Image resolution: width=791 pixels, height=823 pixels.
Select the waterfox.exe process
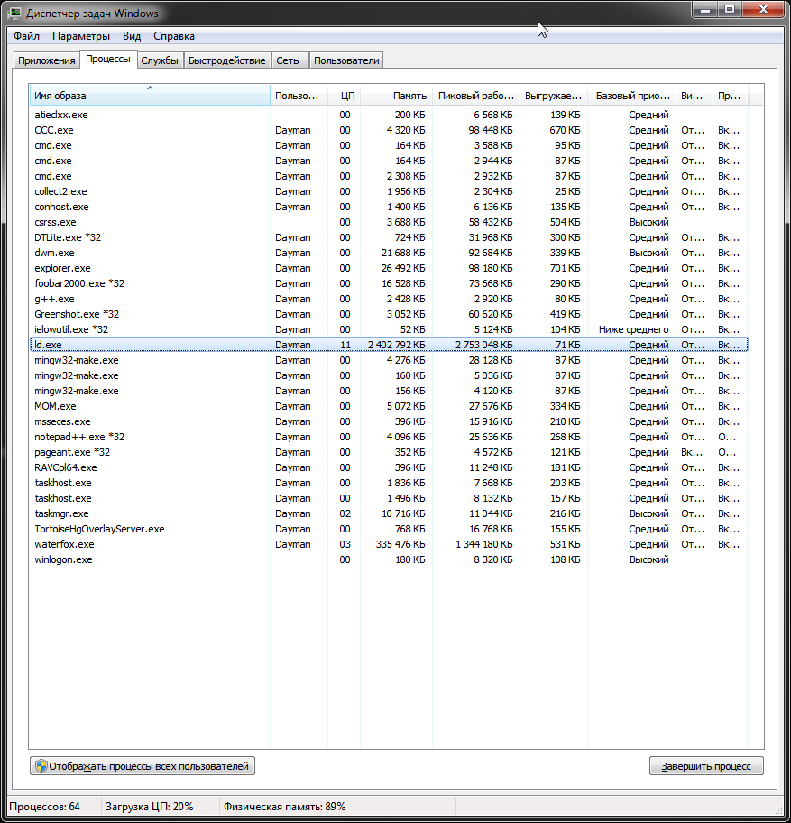[x=389, y=544]
